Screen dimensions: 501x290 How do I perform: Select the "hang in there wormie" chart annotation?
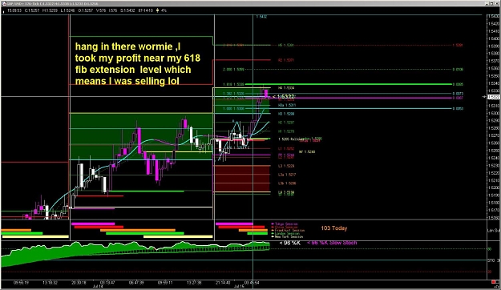pos(138,64)
